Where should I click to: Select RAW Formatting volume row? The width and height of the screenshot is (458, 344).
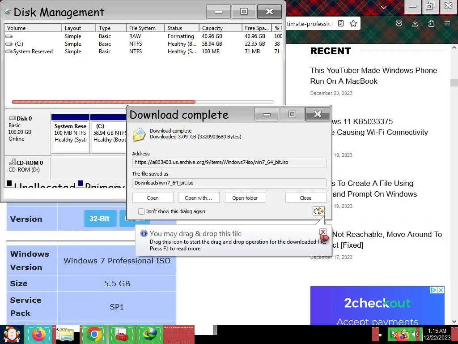tap(143, 36)
